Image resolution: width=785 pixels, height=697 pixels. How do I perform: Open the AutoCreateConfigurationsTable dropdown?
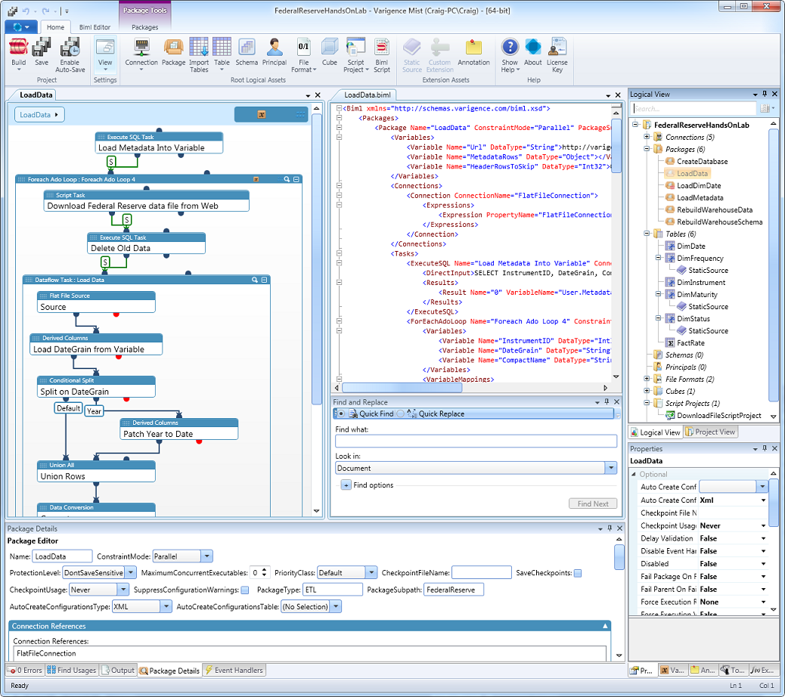pyautogui.click(x=336, y=606)
